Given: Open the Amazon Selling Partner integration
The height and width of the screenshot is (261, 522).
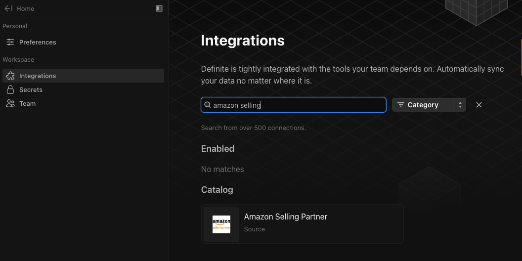Looking at the screenshot, I should pos(303,224).
